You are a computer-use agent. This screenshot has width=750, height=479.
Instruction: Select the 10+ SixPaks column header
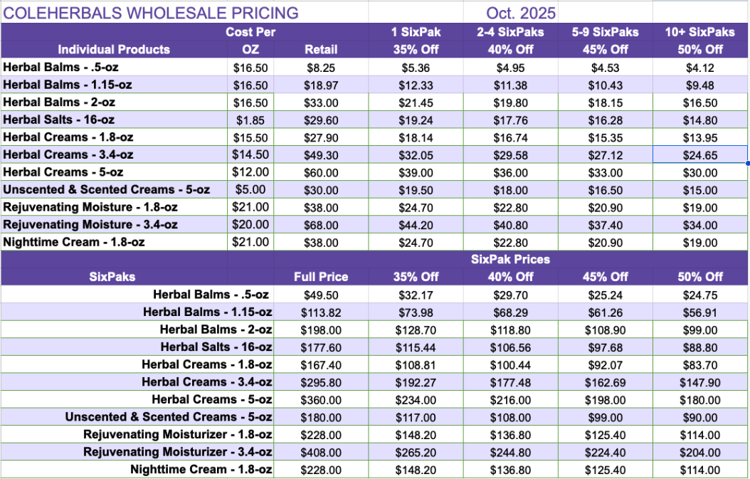point(700,32)
